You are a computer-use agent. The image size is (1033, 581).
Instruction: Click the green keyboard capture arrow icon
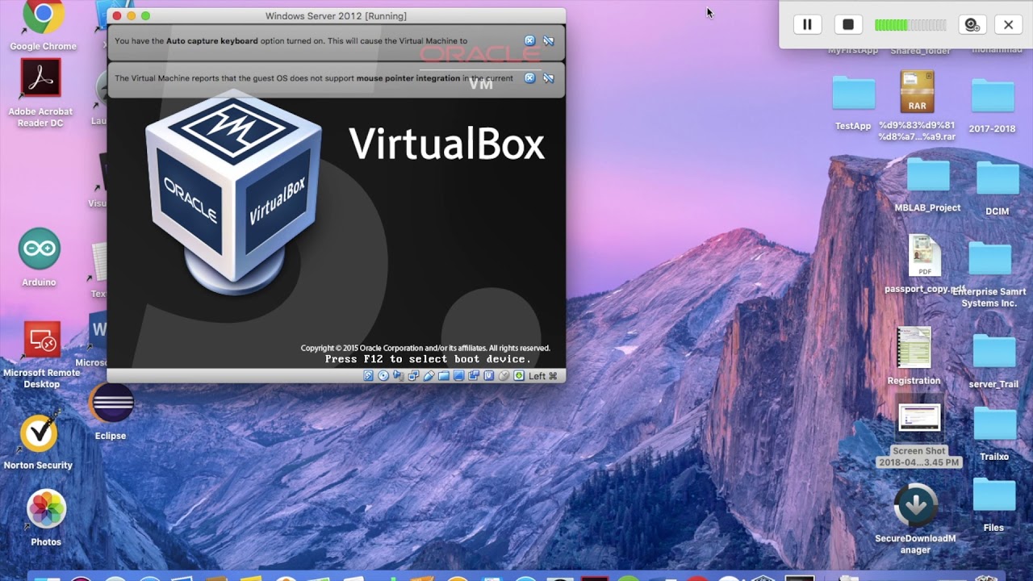click(519, 376)
